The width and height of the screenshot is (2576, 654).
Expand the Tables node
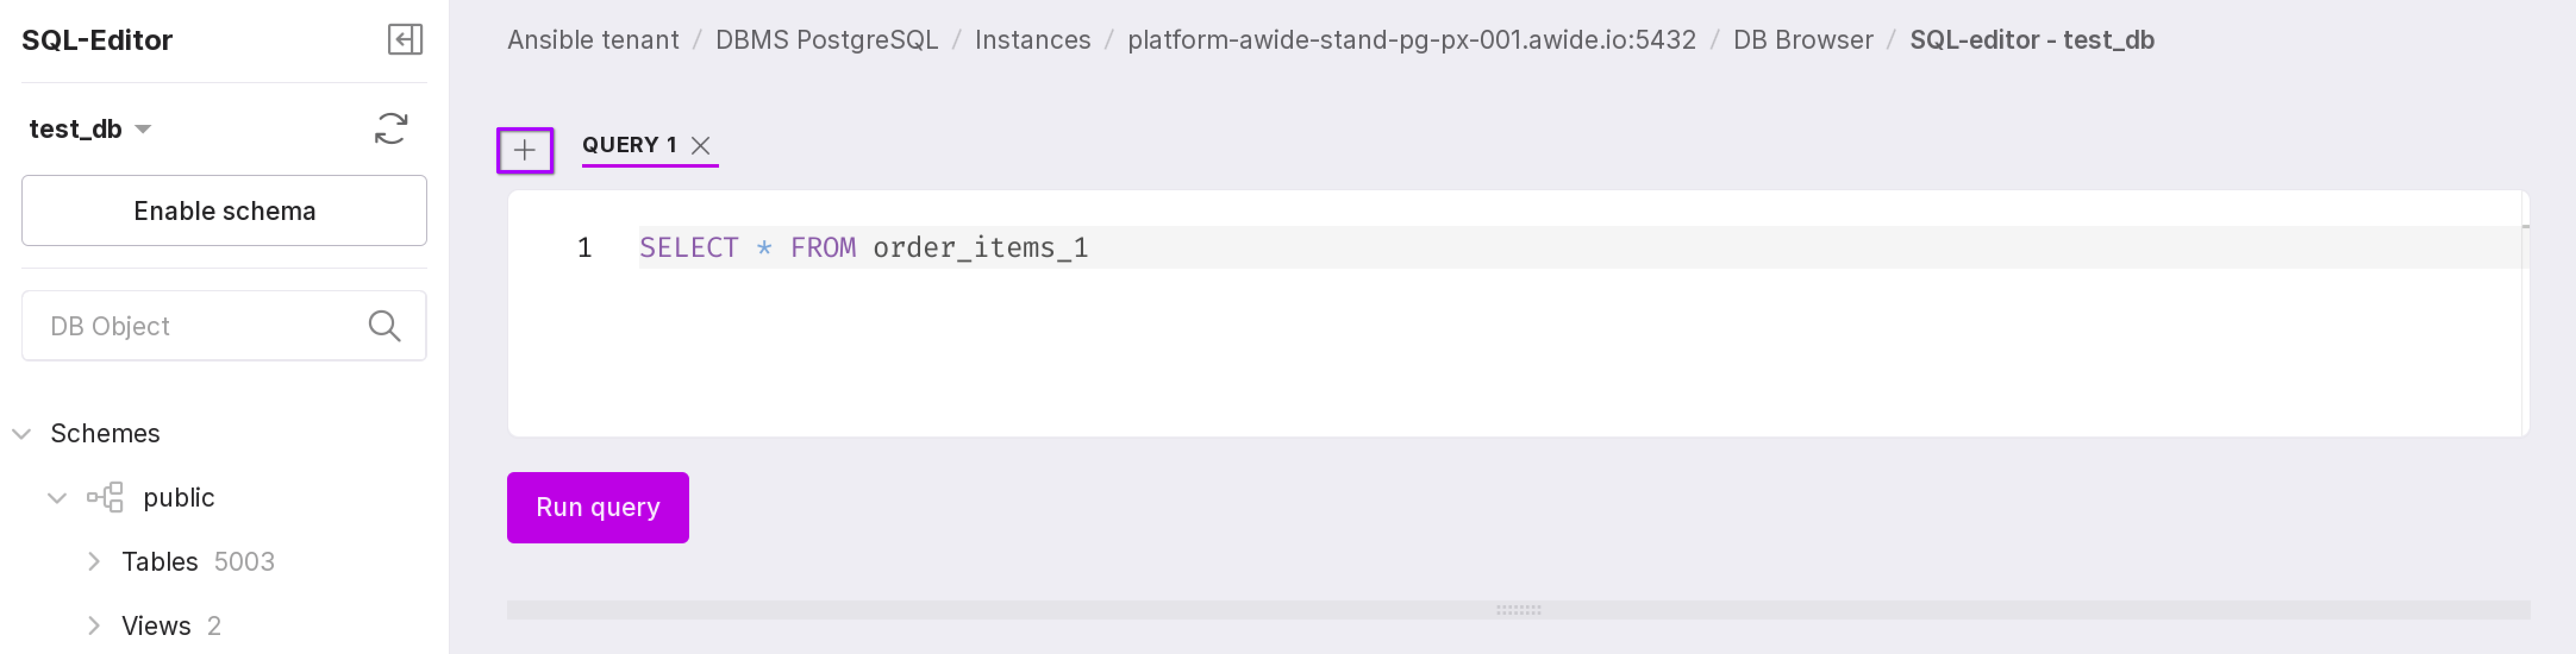pyautogui.click(x=94, y=561)
